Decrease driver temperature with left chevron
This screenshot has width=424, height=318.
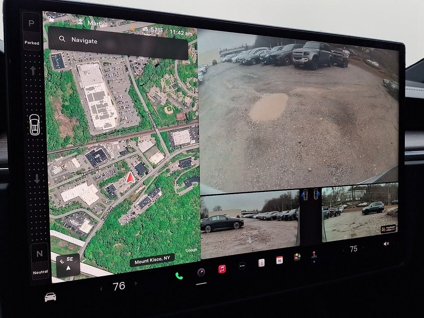(x=102, y=289)
